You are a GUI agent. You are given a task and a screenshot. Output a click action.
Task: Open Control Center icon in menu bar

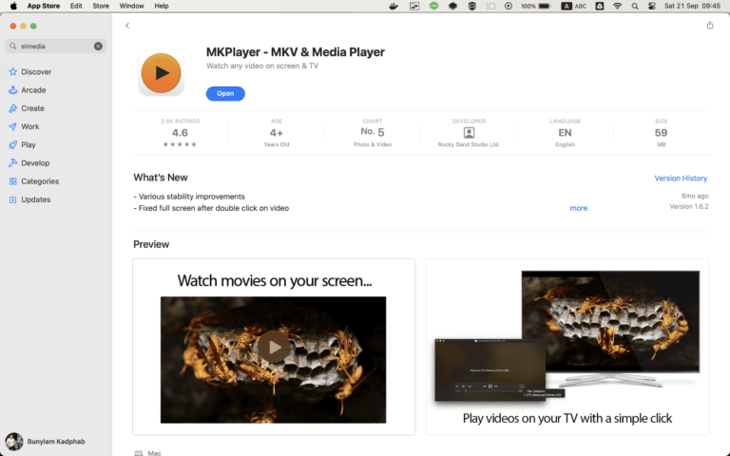[x=652, y=6]
